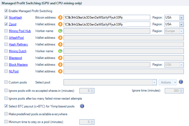The width and height of the screenshot is (189, 126).
Task: Open the info icon beside Select BTC payout
Action: click(x=82, y=106)
